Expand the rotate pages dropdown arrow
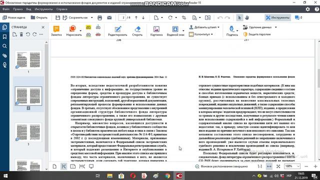The width and height of the screenshot is (320, 180). (176, 18)
